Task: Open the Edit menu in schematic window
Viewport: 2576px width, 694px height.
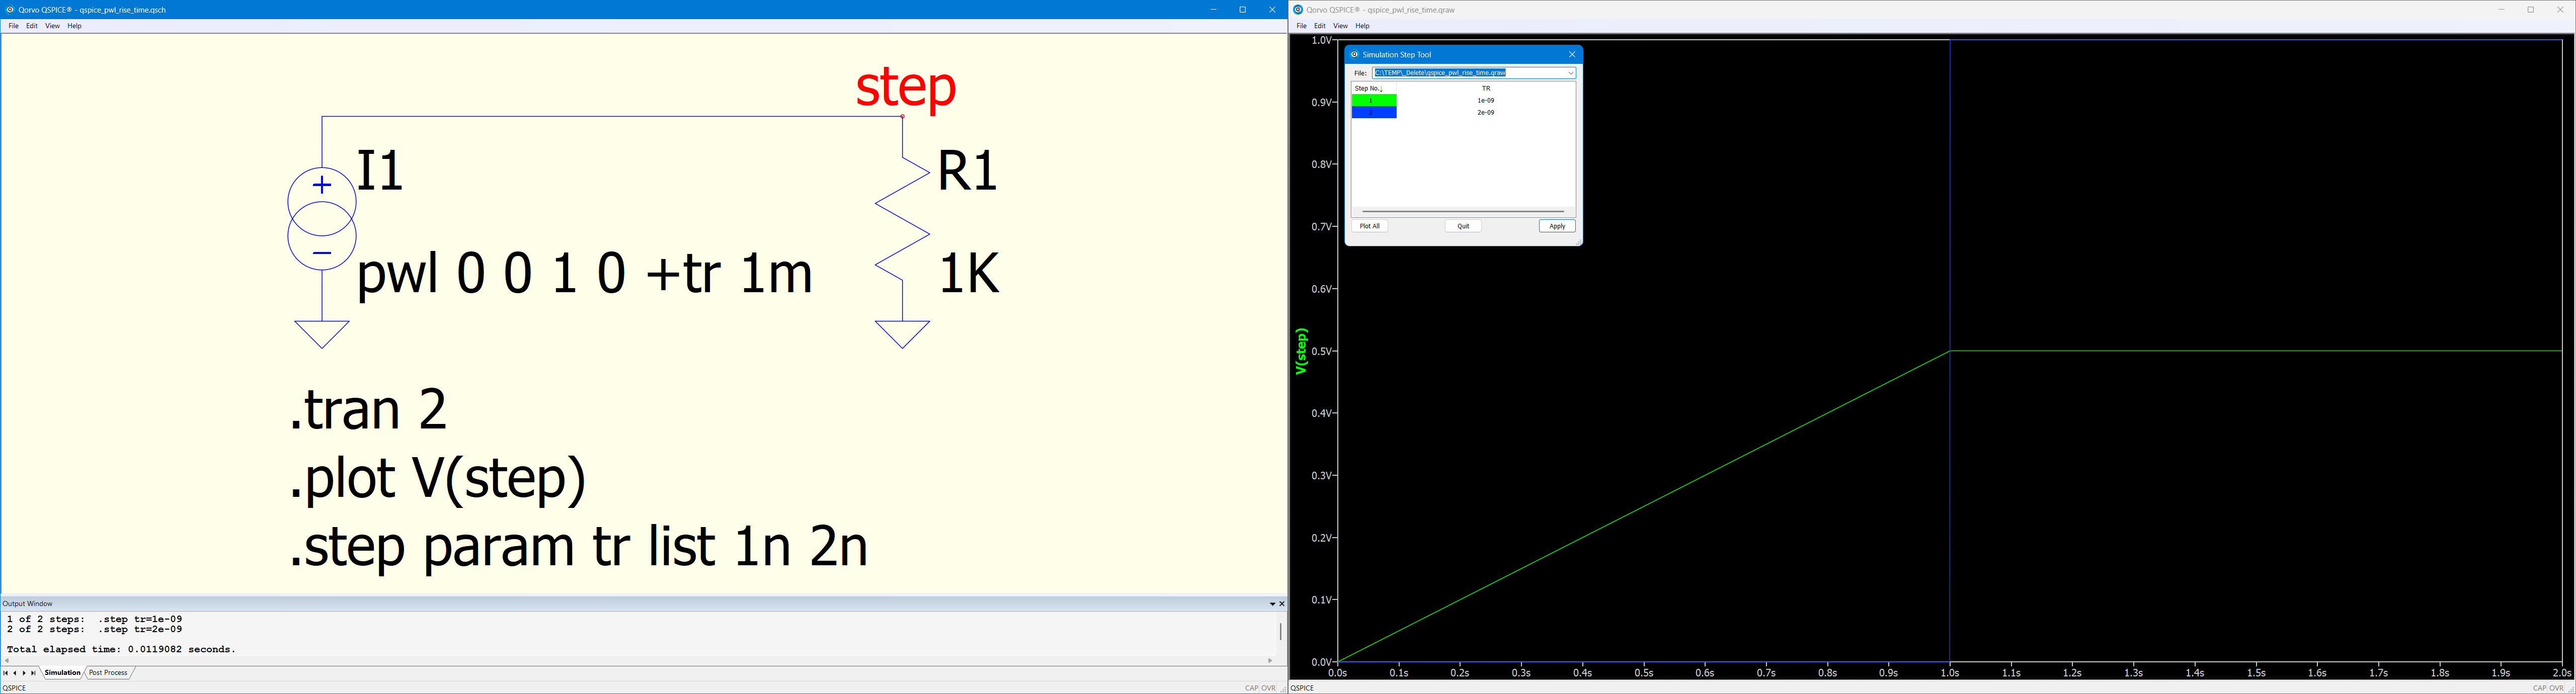Action: pyautogui.click(x=32, y=26)
